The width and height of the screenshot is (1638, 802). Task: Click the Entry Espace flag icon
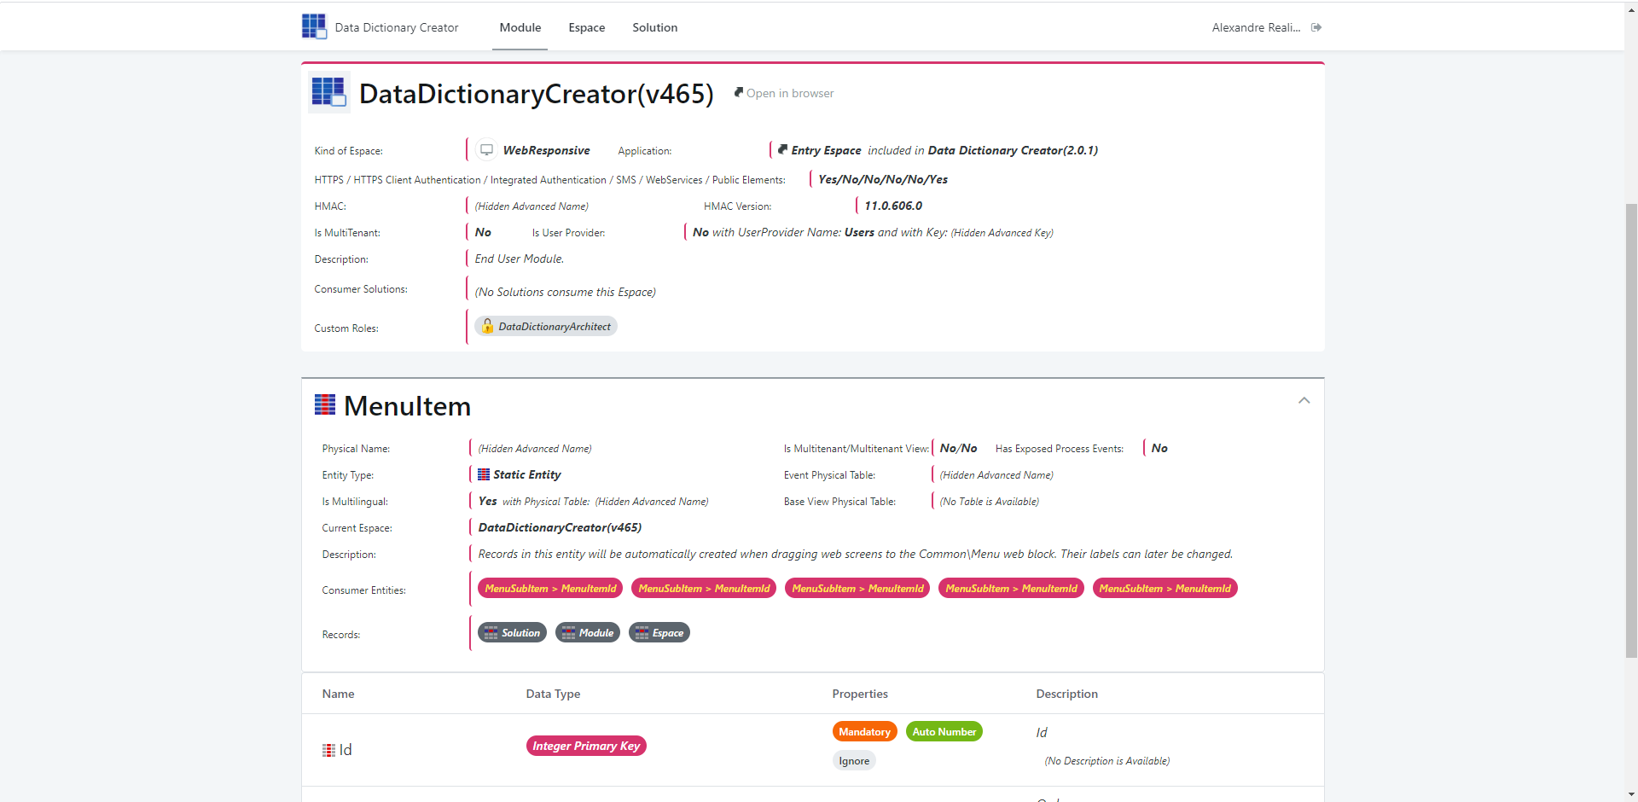point(783,148)
